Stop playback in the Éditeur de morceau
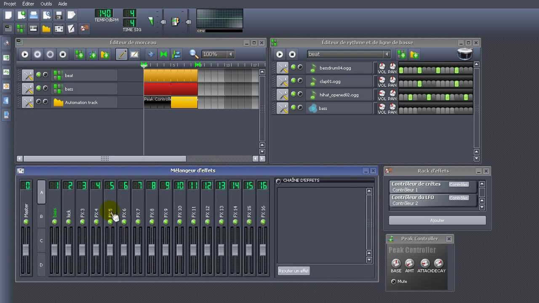The image size is (539, 303). pos(63,54)
